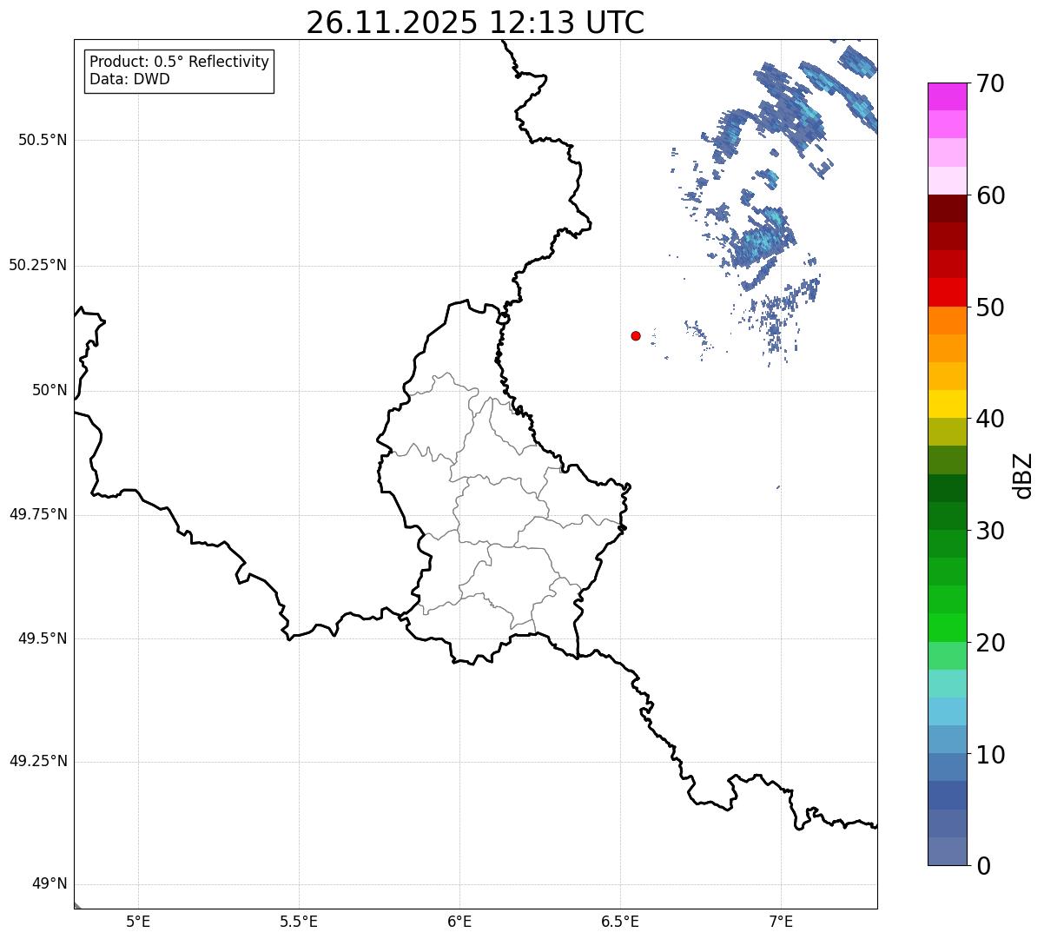Pick the bright red colorbar segment above 50

pos(947,292)
